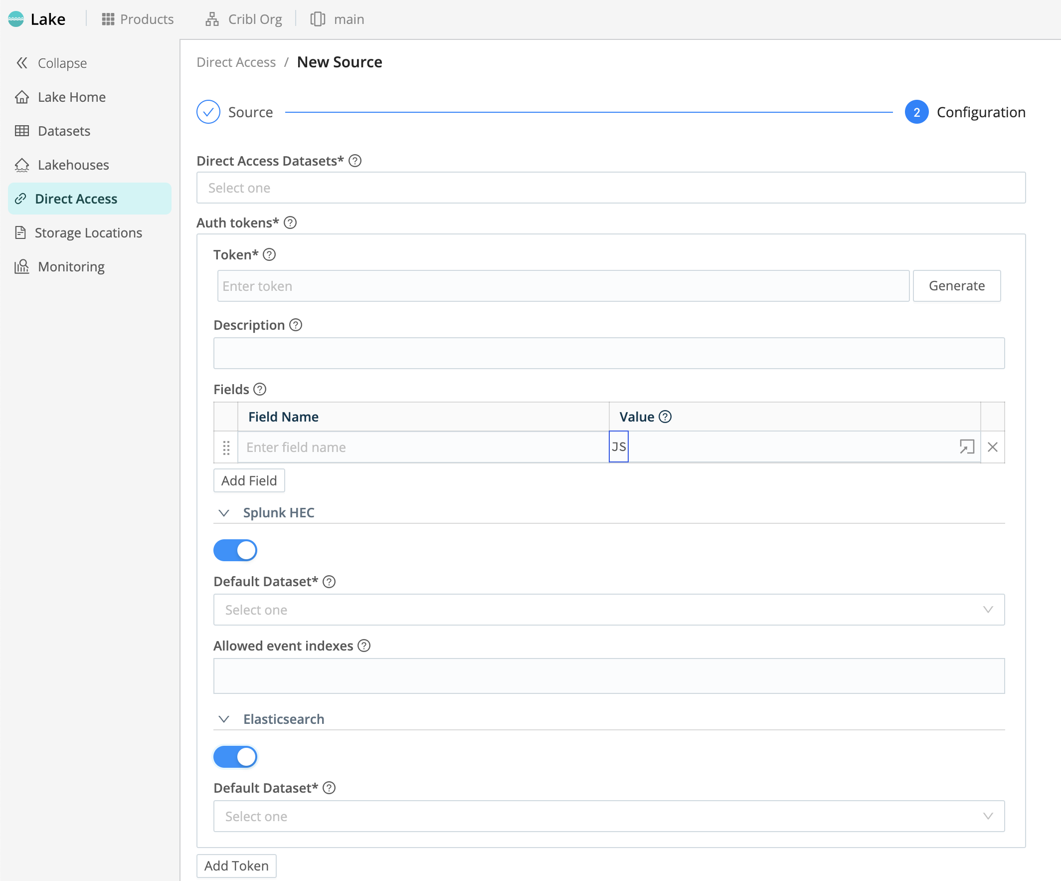Open the expand editor icon in Value field

[x=966, y=447]
